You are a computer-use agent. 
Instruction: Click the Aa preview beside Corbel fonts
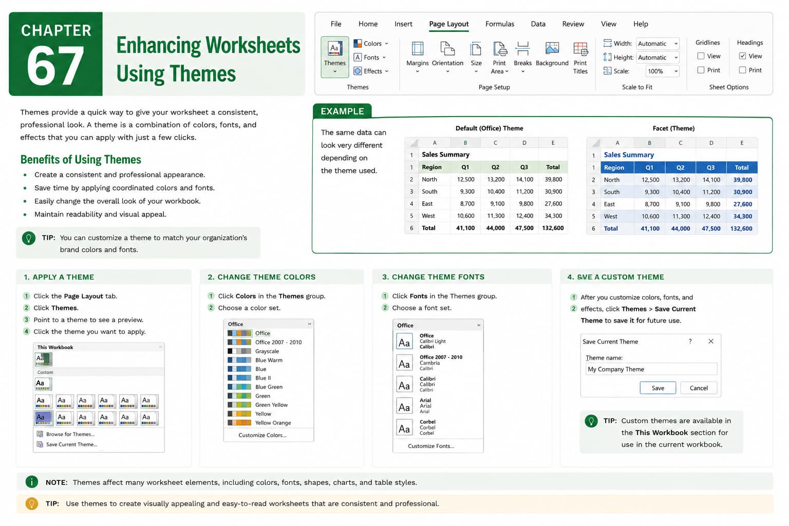[404, 428]
